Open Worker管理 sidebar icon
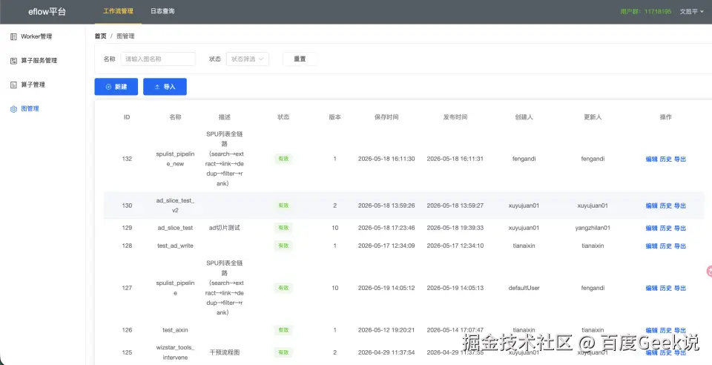Viewport: 712px width, 365px height. pos(13,36)
